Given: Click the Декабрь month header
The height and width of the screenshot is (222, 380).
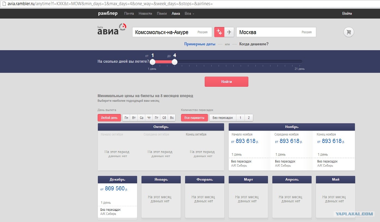Looking at the screenshot, I should [117, 179].
